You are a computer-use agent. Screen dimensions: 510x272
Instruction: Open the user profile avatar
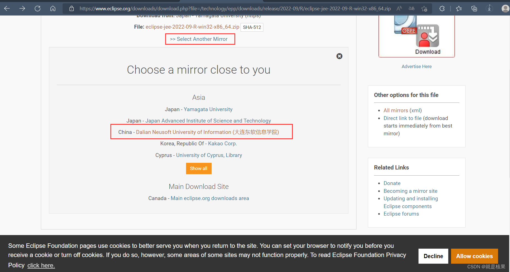coord(505,9)
